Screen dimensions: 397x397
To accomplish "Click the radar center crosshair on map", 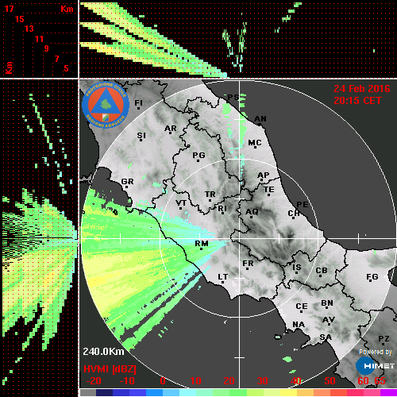I will click(240, 238).
